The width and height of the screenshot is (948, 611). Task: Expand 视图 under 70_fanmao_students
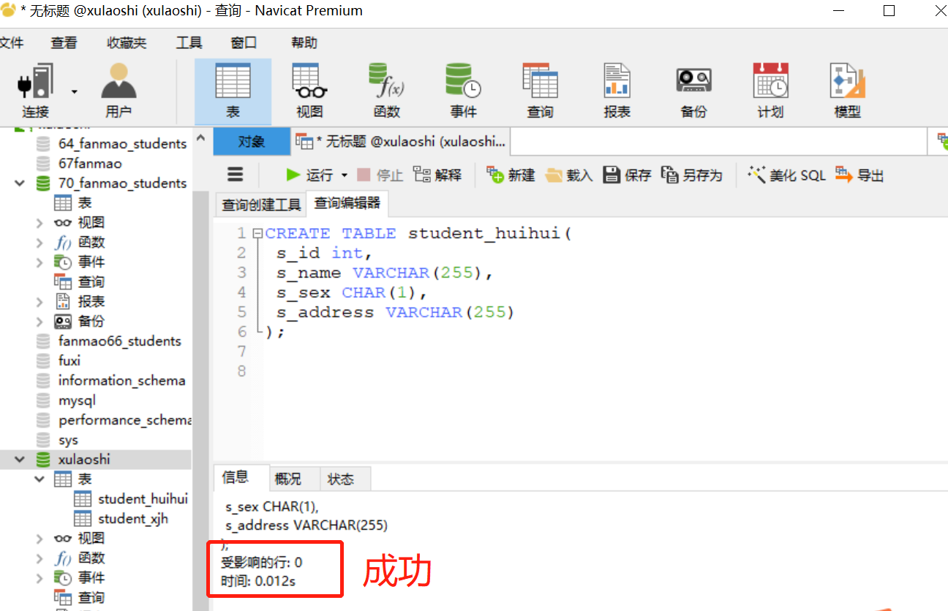tap(39, 223)
